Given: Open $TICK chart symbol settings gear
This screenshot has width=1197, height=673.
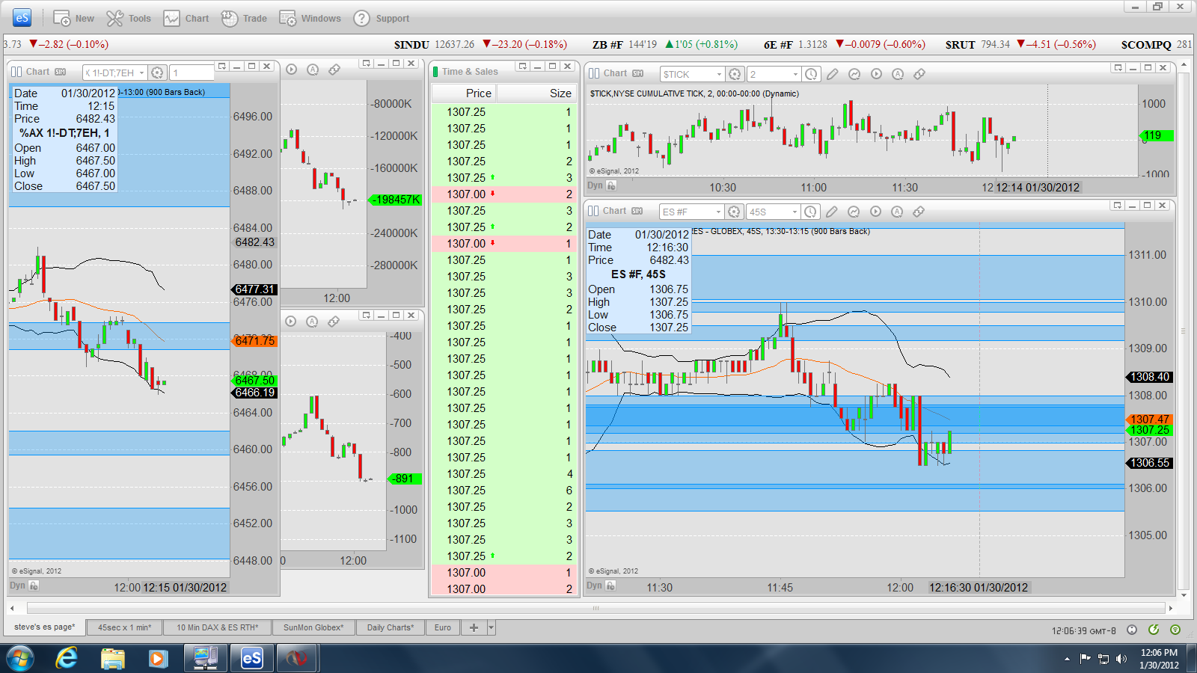Looking at the screenshot, I should click(x=735, y=74).
